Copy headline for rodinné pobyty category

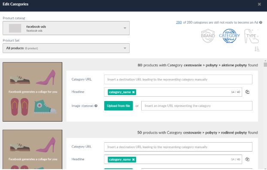click(247, 159)
